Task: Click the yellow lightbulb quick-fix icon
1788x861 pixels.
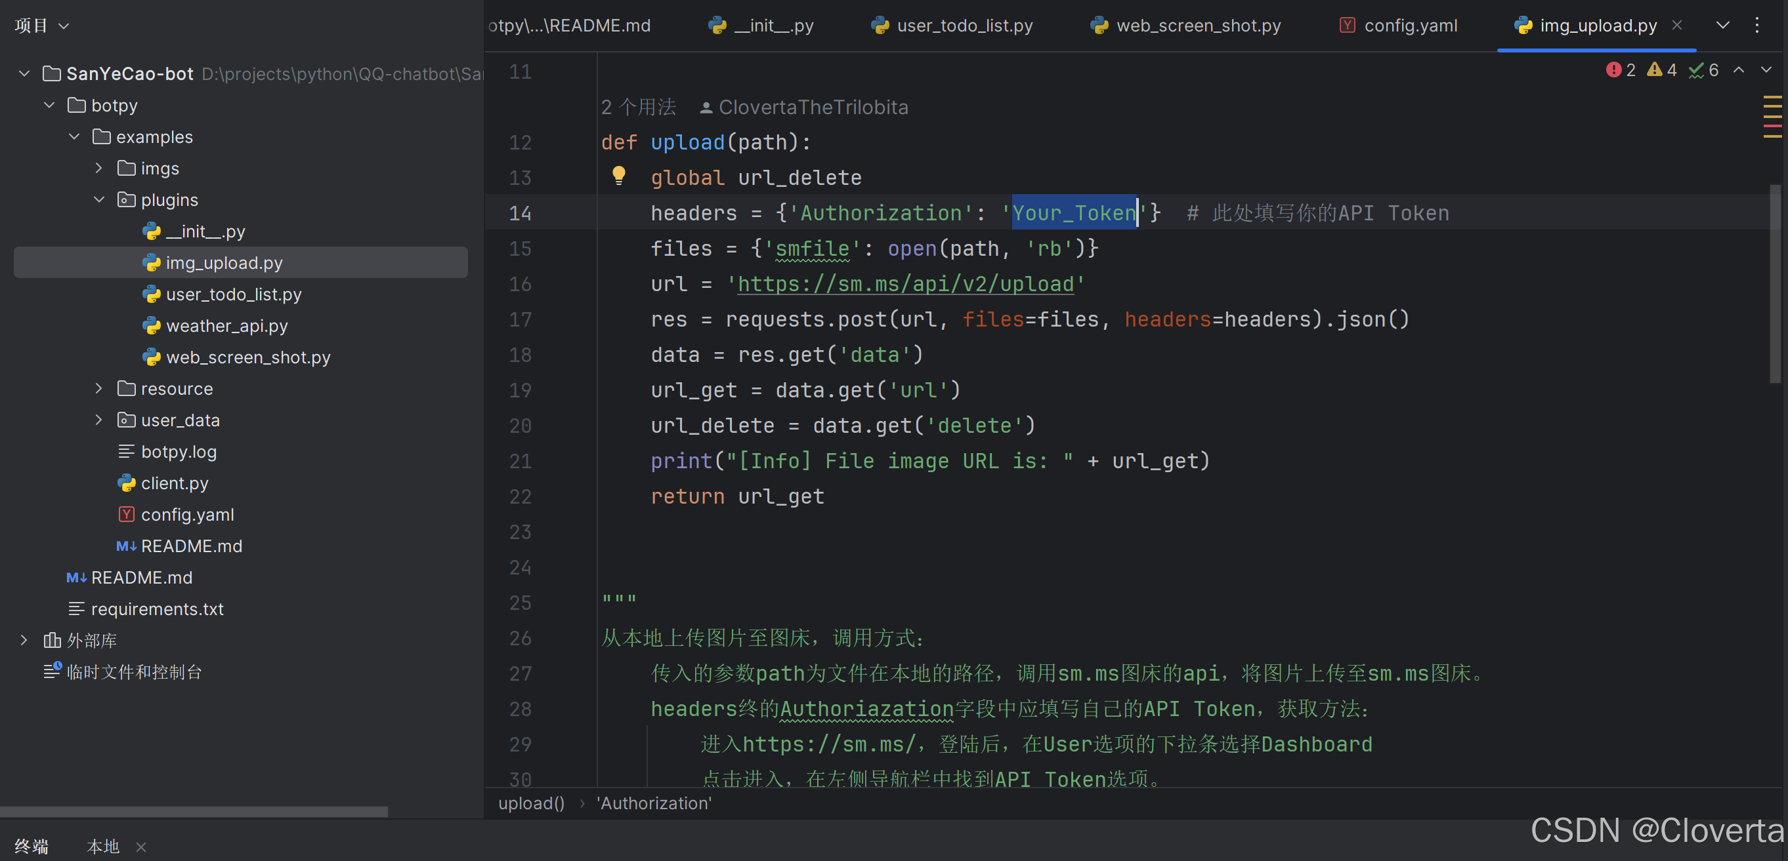Action: click(x=618, y=175)
